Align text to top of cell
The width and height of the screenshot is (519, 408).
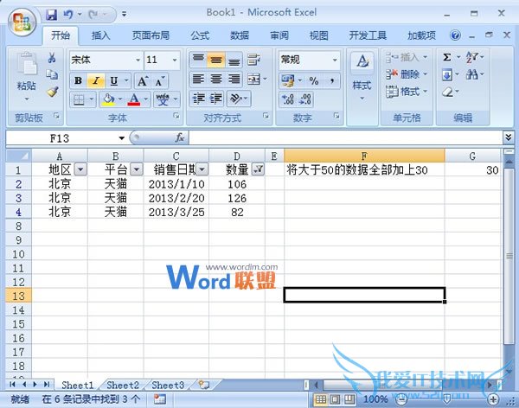198,60
